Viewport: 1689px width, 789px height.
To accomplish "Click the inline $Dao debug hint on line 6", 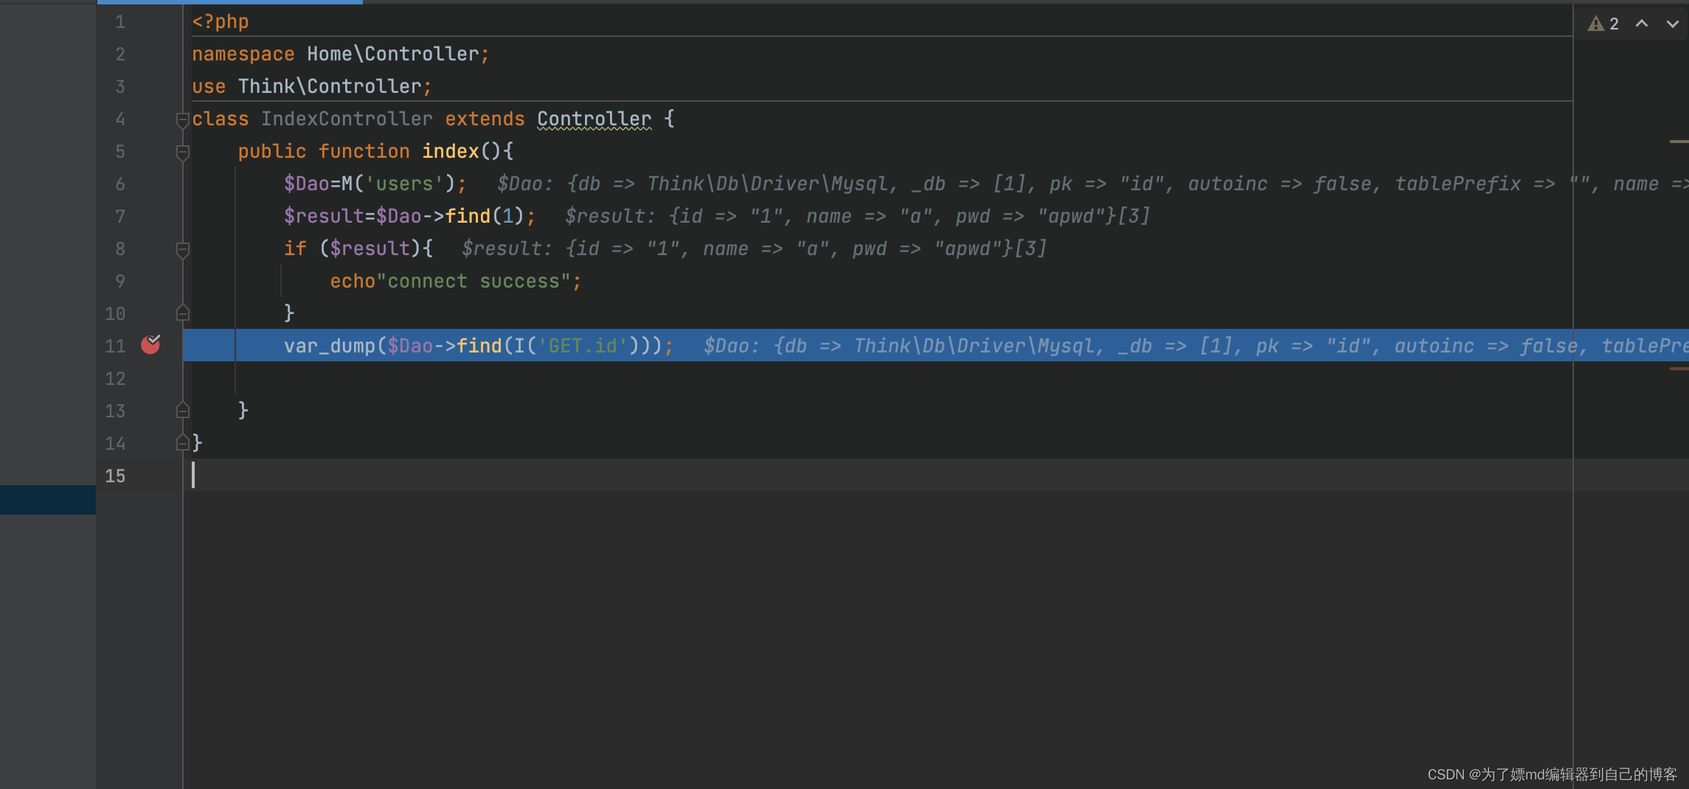I will [1092, 184].
